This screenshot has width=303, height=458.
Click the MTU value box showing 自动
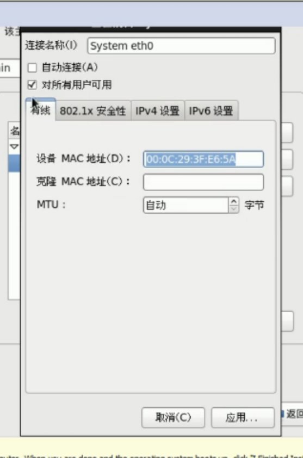tap(186, 205)
